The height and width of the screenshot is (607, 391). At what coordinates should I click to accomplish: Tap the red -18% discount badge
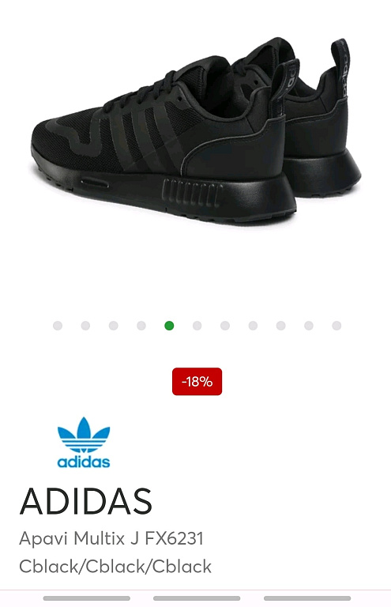tap(197, 382)
